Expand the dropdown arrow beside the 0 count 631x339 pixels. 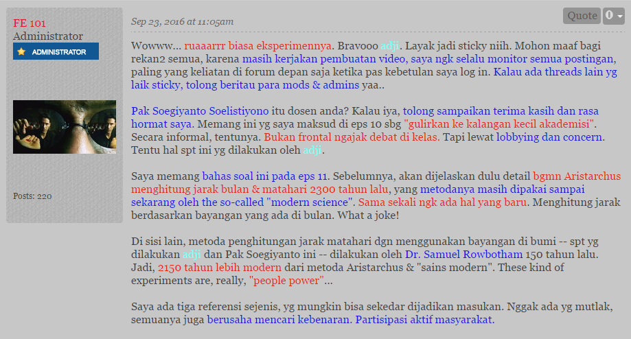pos(620,16)
